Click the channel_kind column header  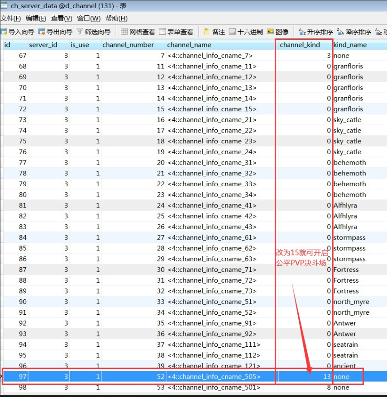pos(300,45)
